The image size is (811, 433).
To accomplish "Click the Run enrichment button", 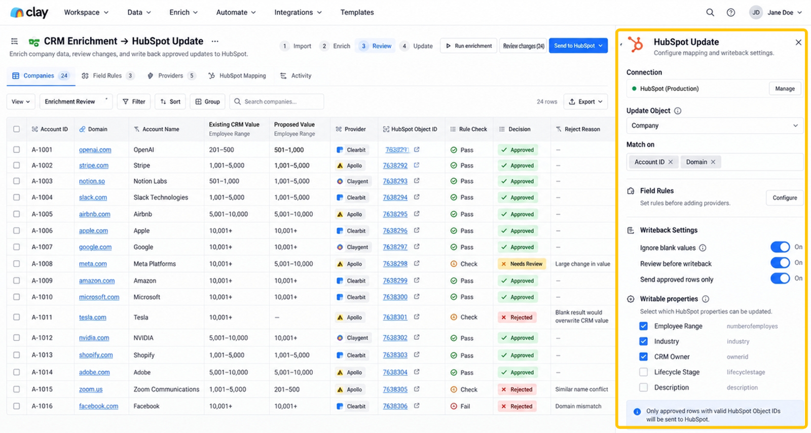I will click(x=468, y=46).
